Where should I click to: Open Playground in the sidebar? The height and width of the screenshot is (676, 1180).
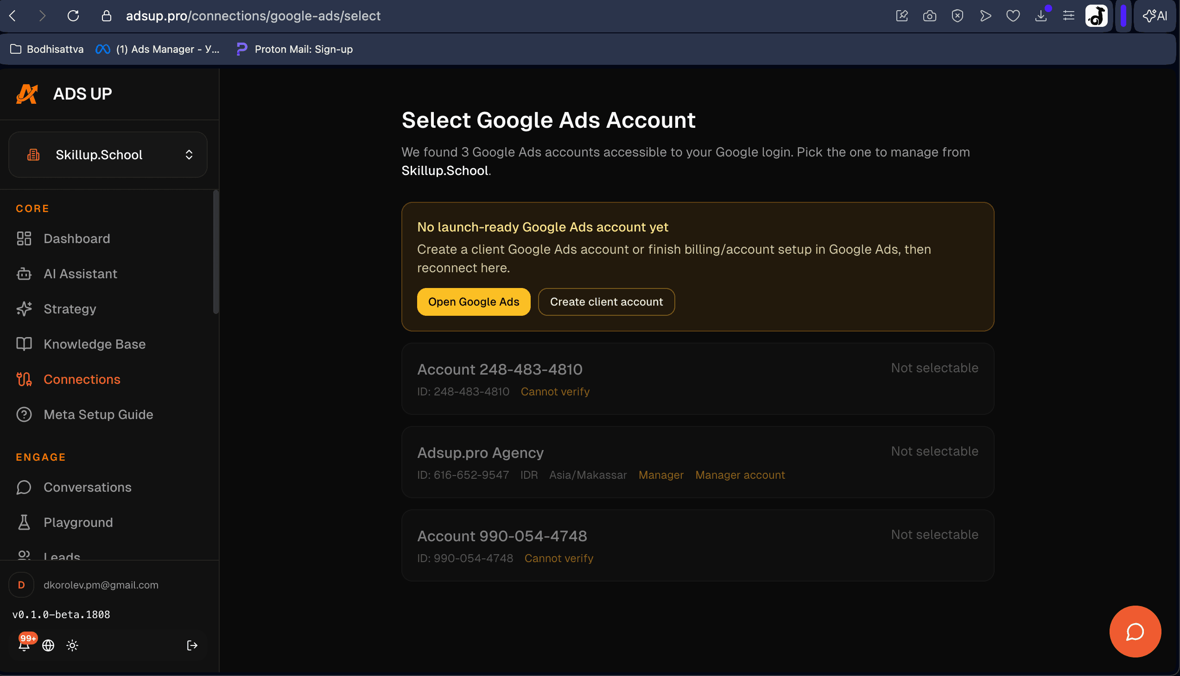(x=78, y=522)
